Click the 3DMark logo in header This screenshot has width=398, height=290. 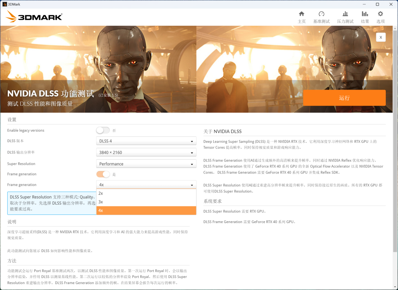point(34,17)
